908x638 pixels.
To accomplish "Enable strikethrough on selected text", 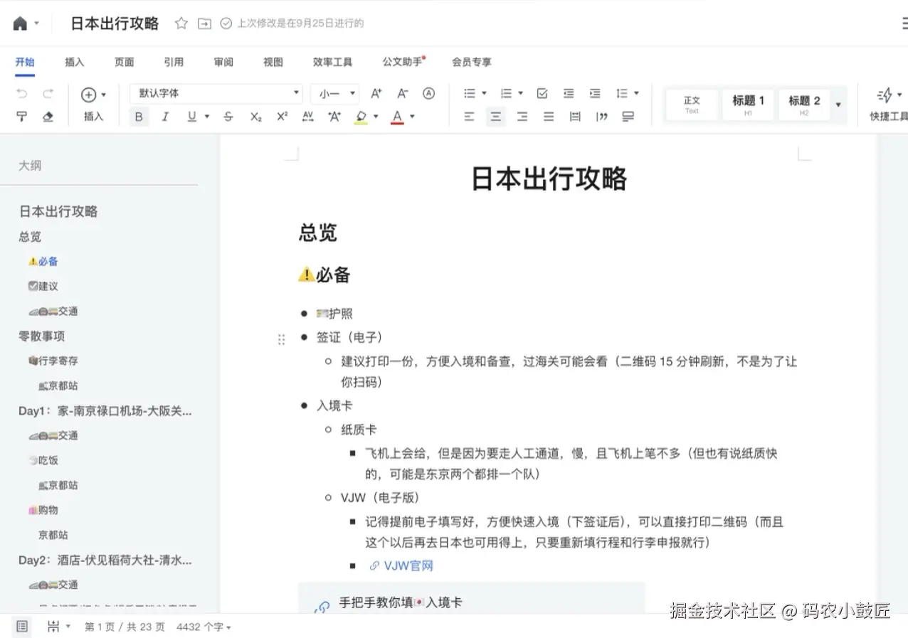I will click(x=228, y=117).
